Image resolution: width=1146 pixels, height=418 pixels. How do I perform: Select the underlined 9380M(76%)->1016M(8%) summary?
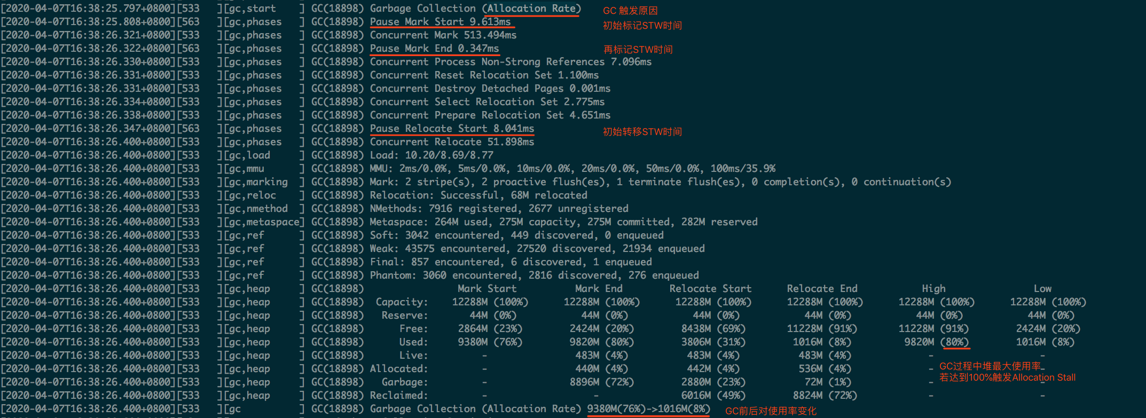coord(648,409)
